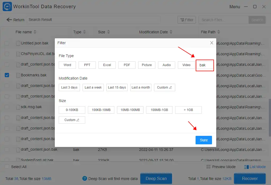Click the bak custom file type field
Screen dimensions: 271x185
coord(205,65)
